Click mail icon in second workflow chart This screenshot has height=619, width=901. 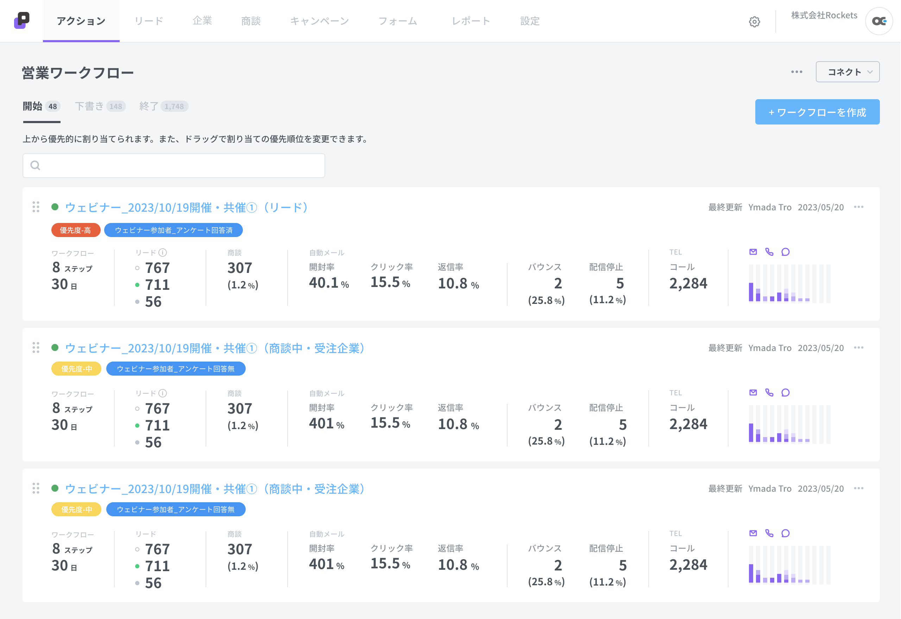tap(754, 393)
